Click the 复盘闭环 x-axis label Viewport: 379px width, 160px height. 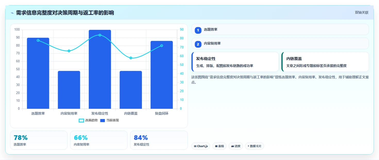tap(162, 113)
